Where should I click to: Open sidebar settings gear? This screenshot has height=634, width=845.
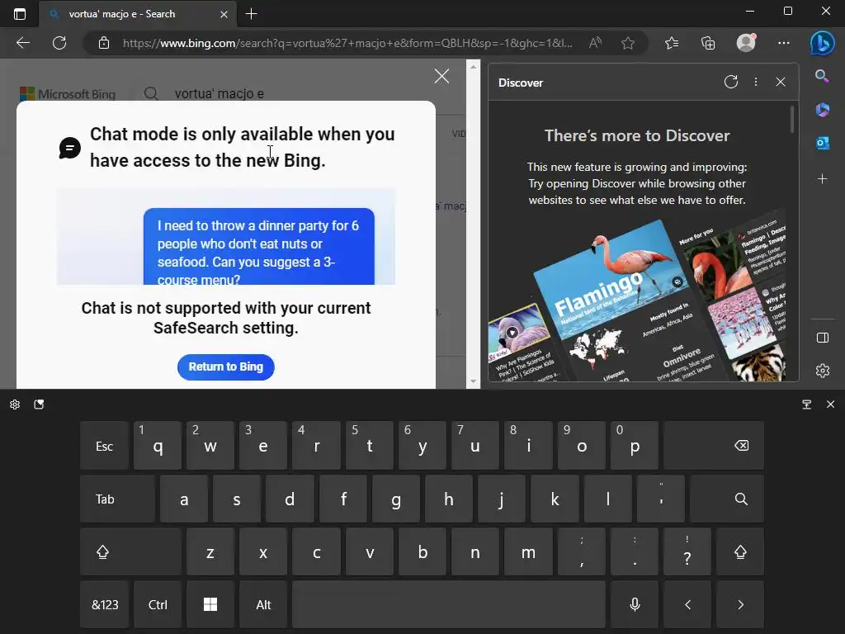coord(823,371)
